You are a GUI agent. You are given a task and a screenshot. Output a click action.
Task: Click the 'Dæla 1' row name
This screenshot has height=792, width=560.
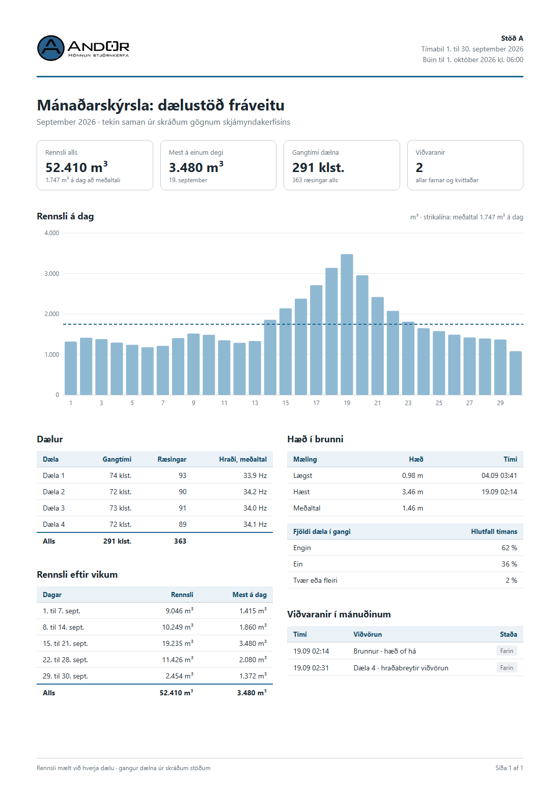(x=53, y=475)
